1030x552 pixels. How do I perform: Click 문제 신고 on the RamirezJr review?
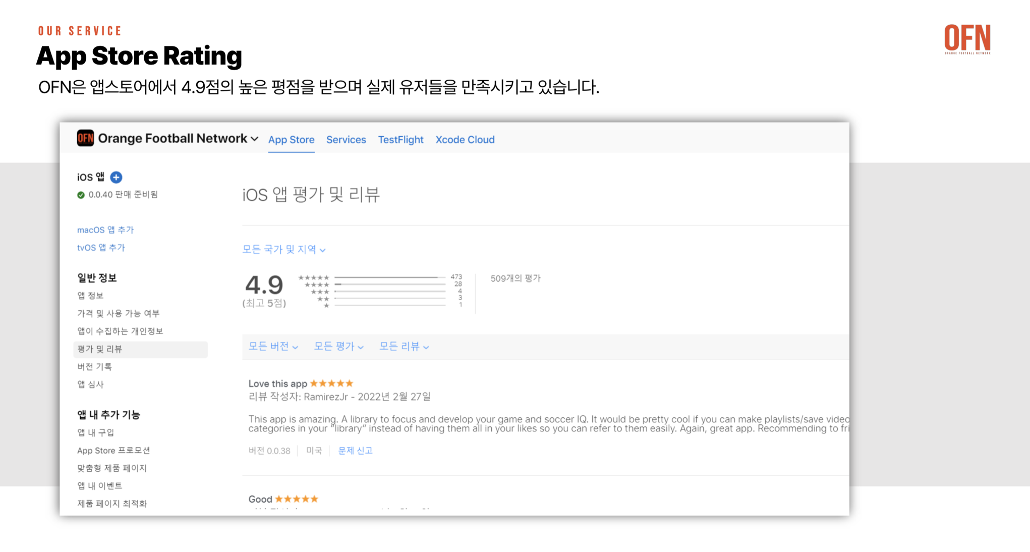pyautogui.click(x=355, y=451)
